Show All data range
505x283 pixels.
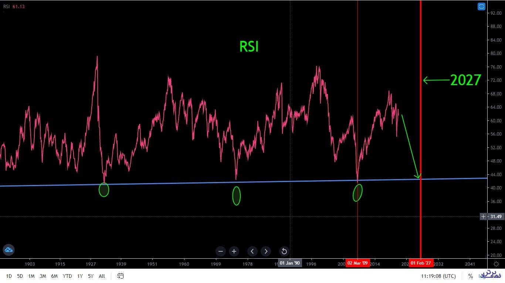(x=102, y=276)
